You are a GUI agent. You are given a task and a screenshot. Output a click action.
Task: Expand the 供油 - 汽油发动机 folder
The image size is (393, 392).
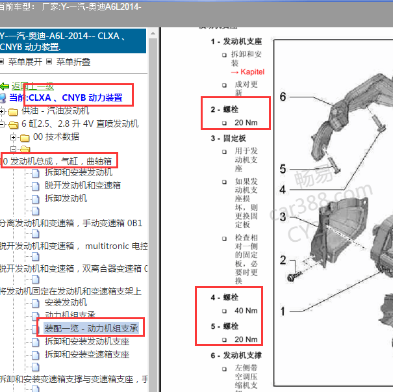[x=2, y=111]
